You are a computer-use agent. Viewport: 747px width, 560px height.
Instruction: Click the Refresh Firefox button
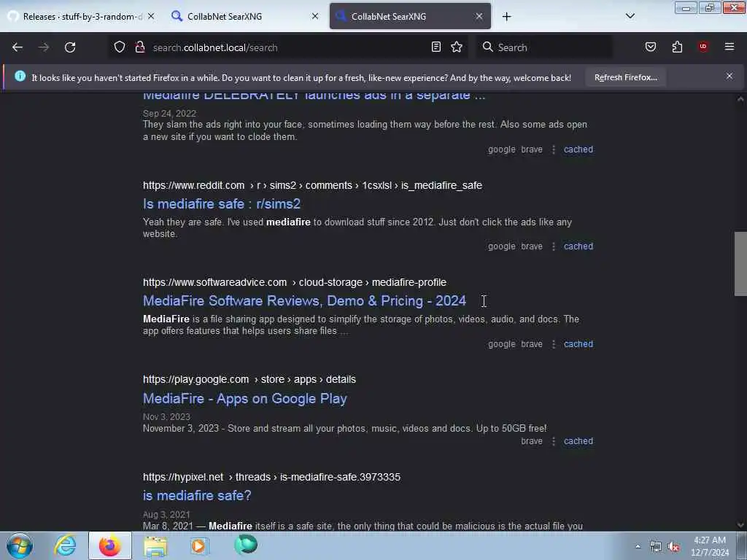[x=625, y=77]
